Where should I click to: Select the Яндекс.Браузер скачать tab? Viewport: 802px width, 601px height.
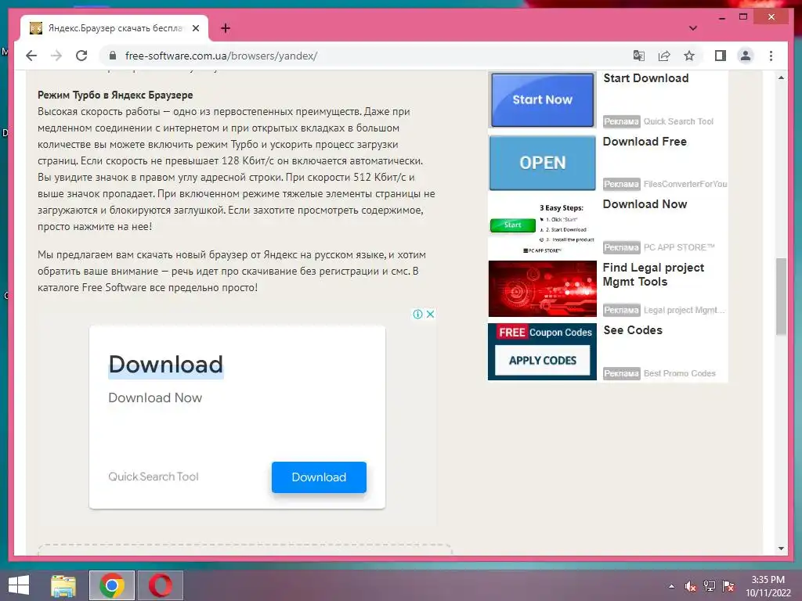114,28
